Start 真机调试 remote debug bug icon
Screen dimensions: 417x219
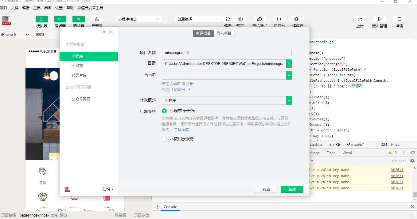click(260, 19)
